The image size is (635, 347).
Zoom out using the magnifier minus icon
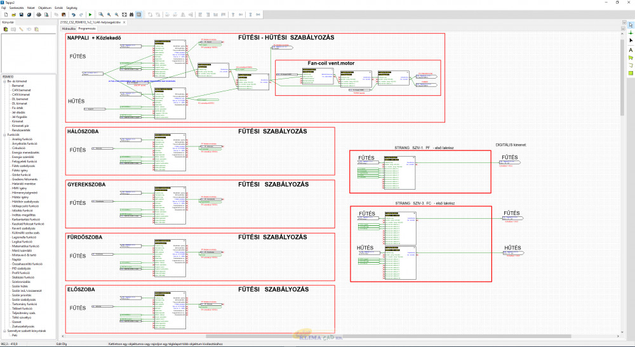[116, 15]
